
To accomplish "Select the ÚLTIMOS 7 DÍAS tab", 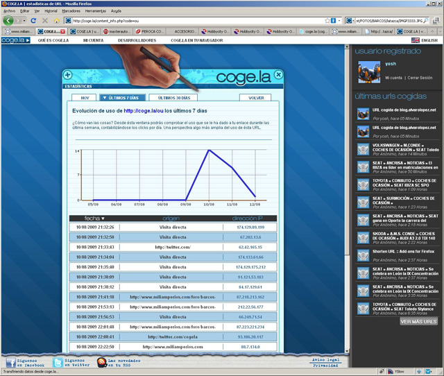I will (123, 99).
